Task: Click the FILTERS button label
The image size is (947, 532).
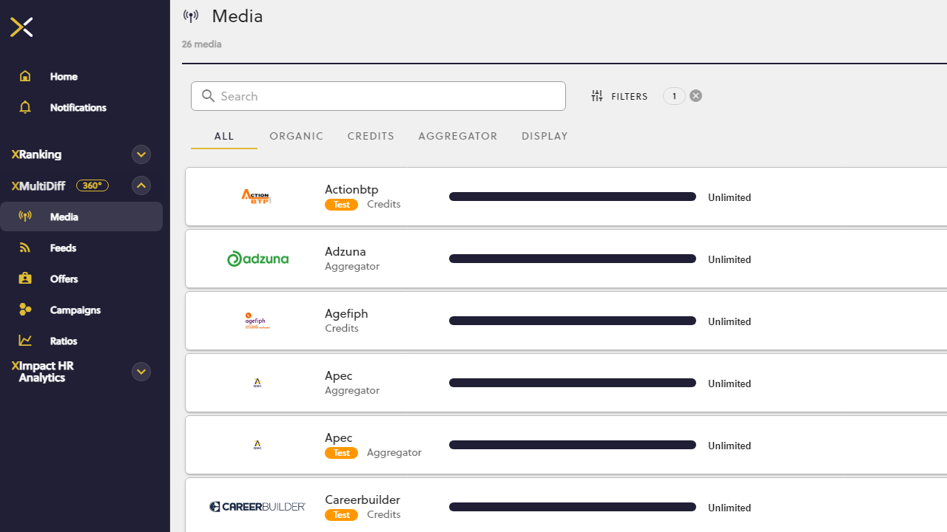Action: [630, 96]
